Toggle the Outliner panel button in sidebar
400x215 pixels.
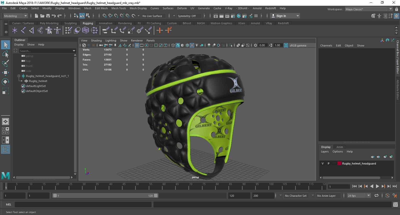pyautogui.click(x=5, y=149)
